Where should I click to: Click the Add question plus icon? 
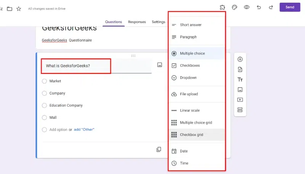[240, 59]
